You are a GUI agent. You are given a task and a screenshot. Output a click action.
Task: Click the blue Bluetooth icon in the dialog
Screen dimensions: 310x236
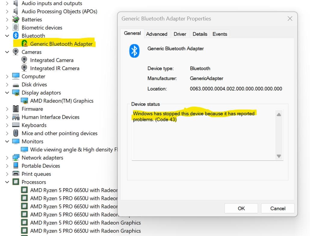(x=134, y=51)
